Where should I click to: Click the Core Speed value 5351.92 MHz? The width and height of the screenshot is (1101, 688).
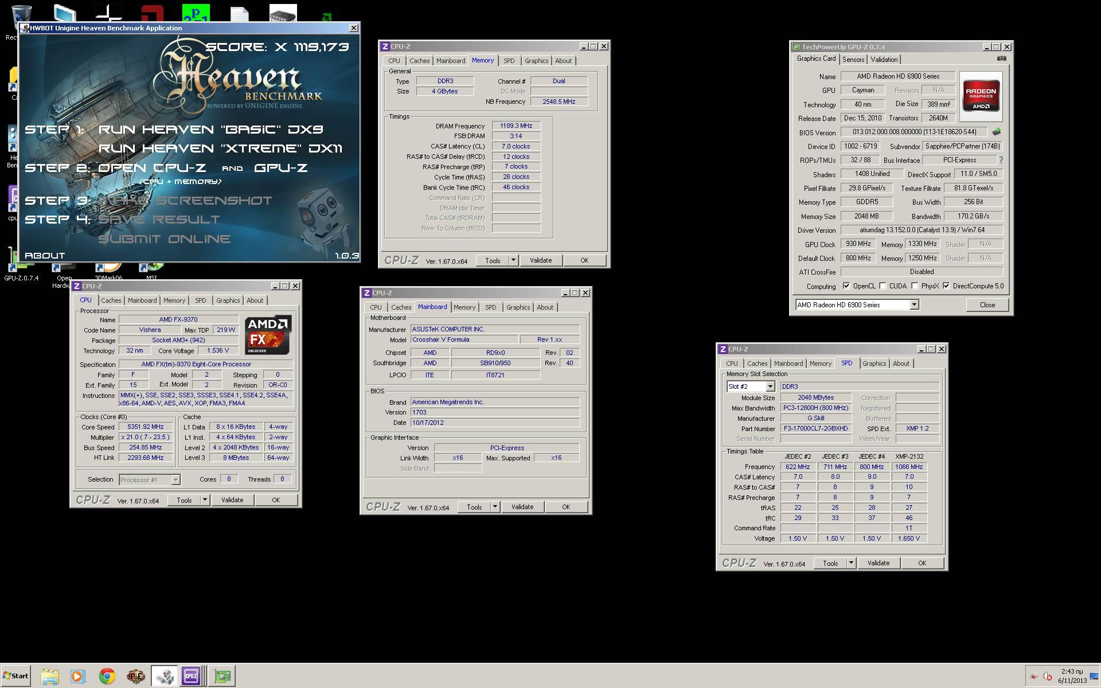point(145,427)
